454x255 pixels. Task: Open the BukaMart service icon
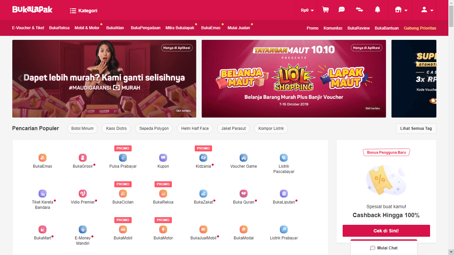(x=43, y=229)
